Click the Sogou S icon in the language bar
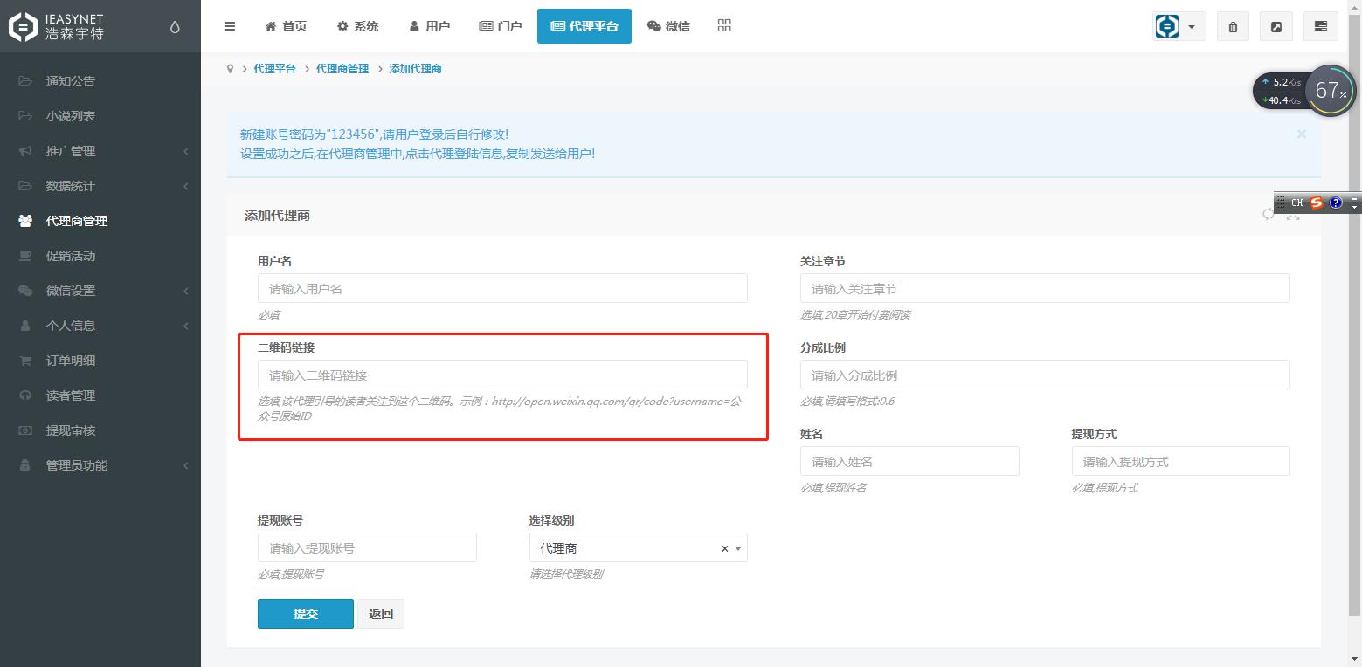The width and height of the screenshot is (1362, 667). 1317,203
